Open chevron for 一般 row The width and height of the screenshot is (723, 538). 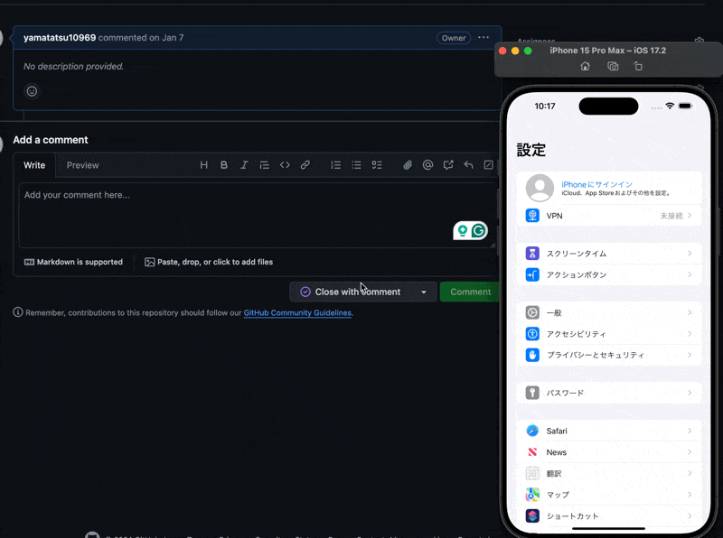(x=690, y=312)
